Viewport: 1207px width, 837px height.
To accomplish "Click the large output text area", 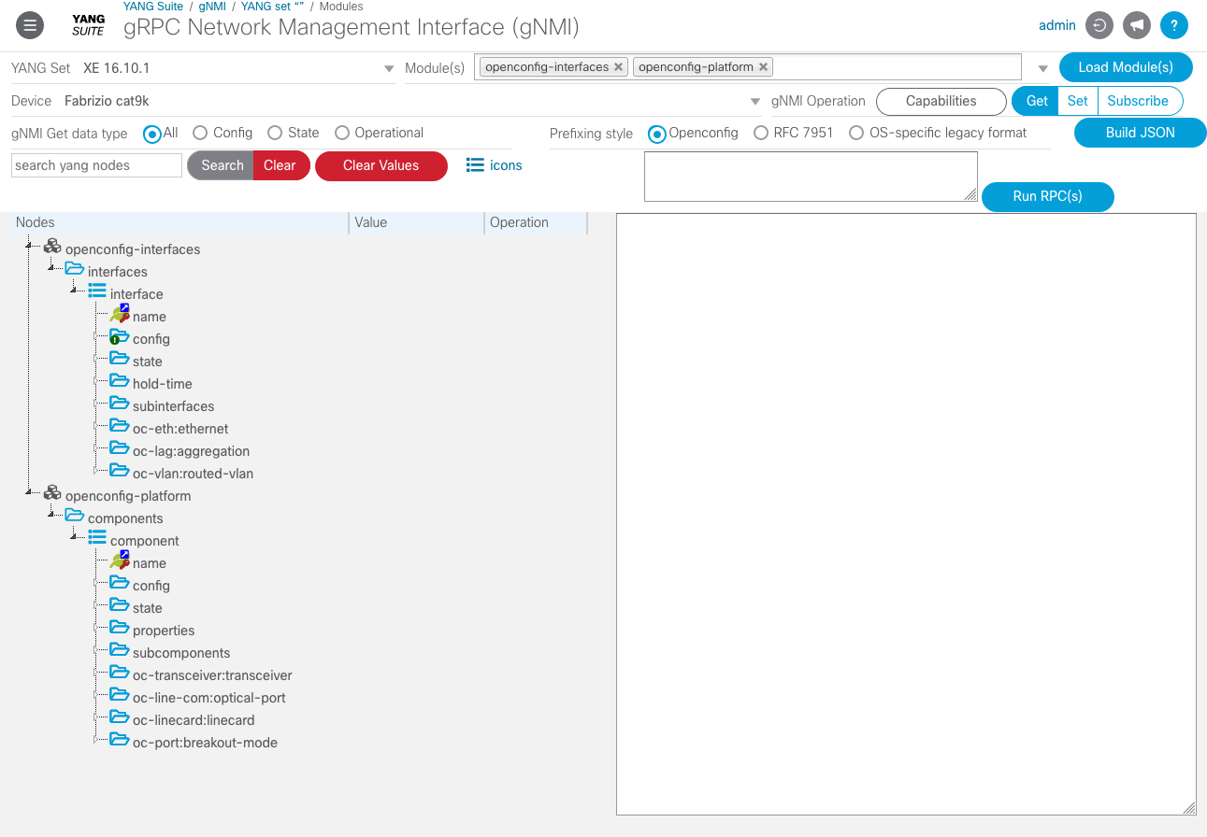I will (906, 514).
